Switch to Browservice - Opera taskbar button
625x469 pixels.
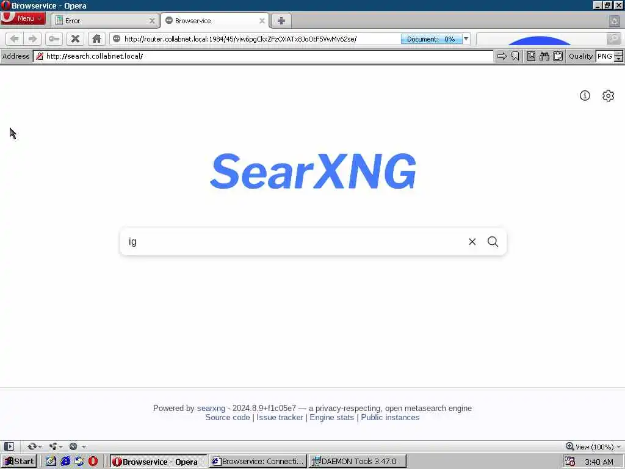[158, 462]
